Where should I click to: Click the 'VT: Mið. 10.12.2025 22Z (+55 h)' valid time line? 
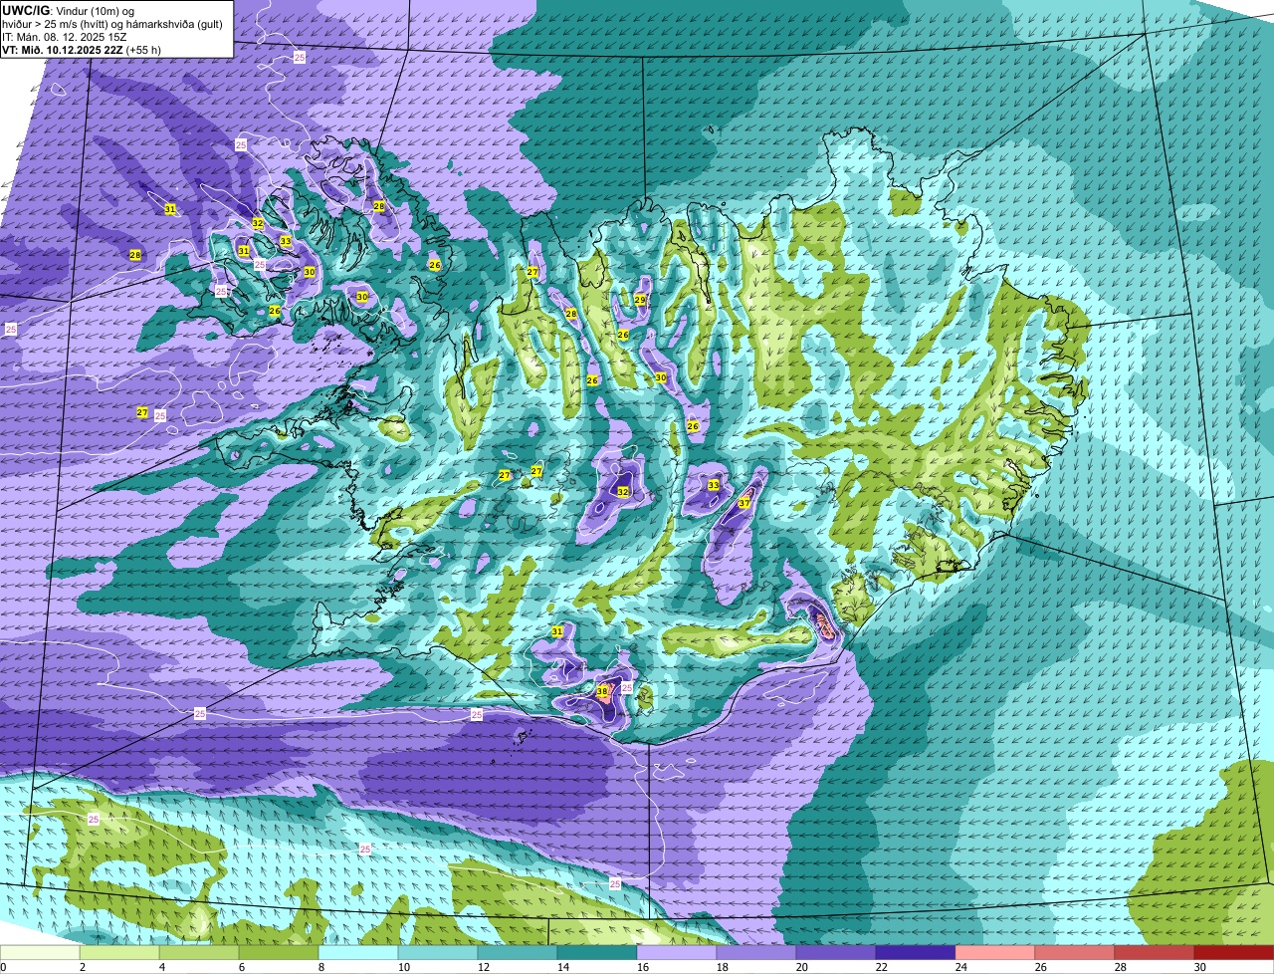click(82, 49)
